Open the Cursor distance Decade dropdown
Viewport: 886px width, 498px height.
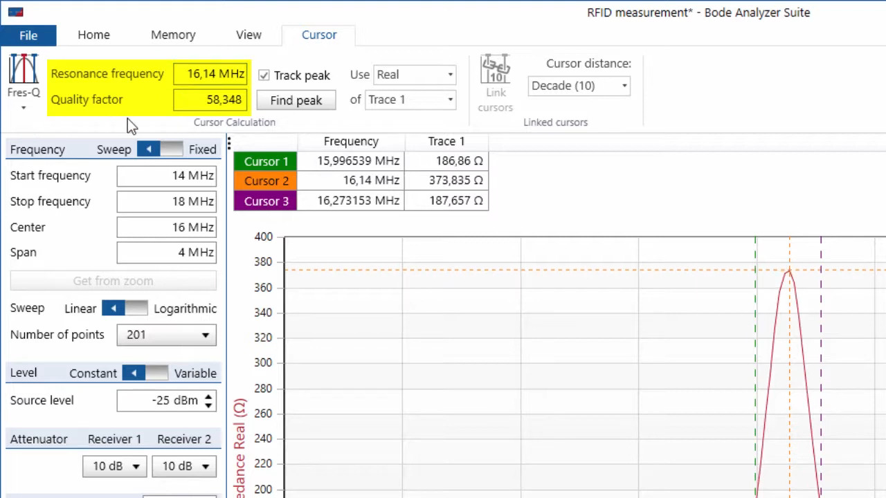pyautogui.click(x=579, y=86)
